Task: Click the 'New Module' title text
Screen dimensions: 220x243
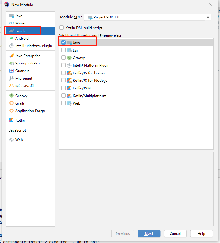Action: click(22, 5)
